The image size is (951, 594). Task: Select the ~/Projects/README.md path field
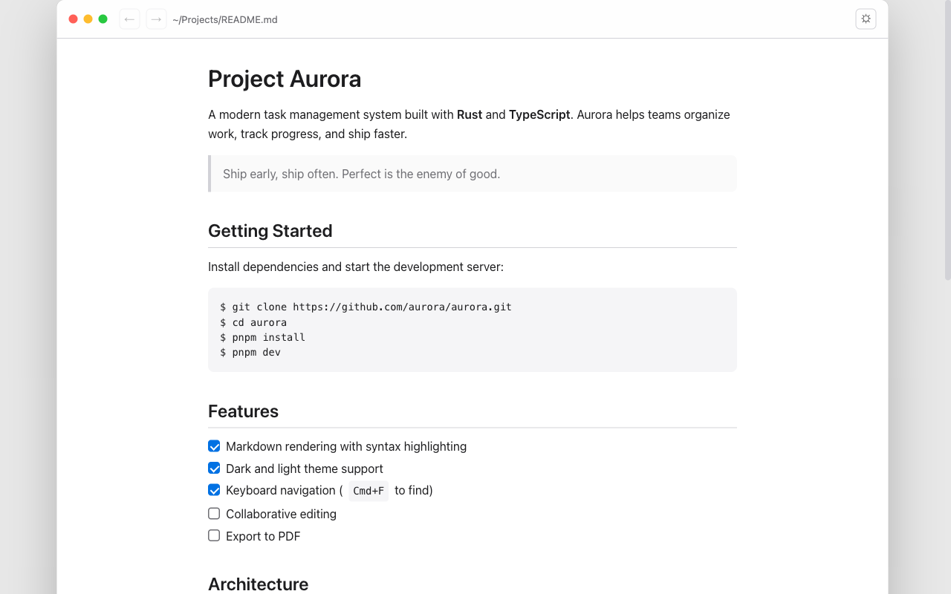224,19
